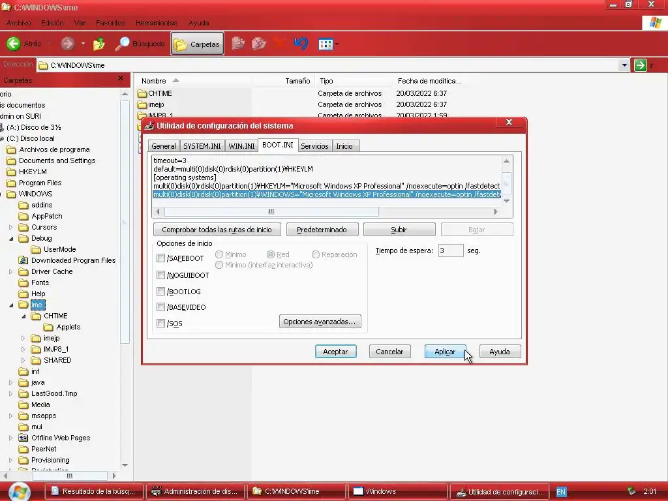Click the Copy To folder icon

(x=258, y=44)
